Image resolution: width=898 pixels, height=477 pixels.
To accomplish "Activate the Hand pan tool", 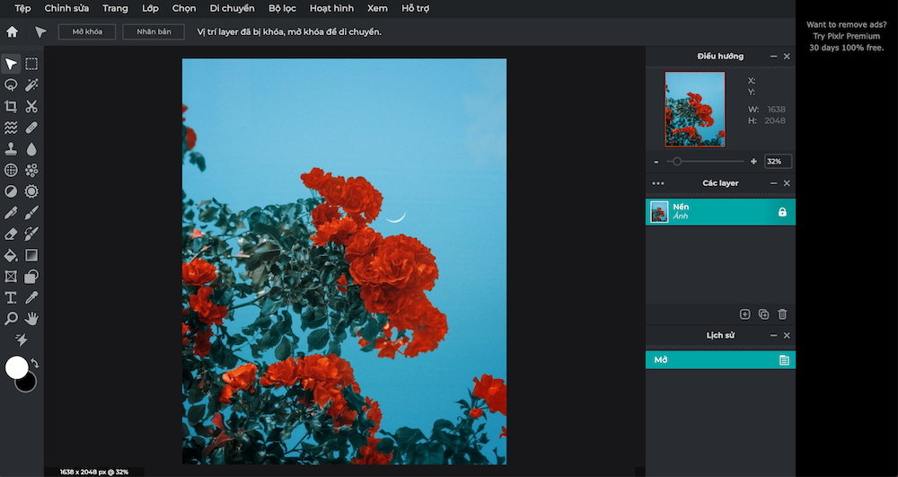I will click(x=31, y=319).
